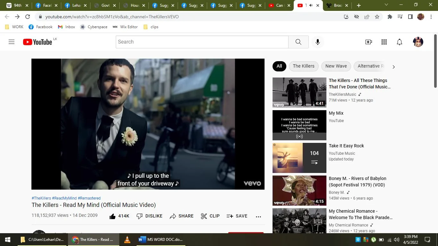Dislike the Read My Mind video
438x246 pixels.
pyautogui.click(x=149, y=216)
